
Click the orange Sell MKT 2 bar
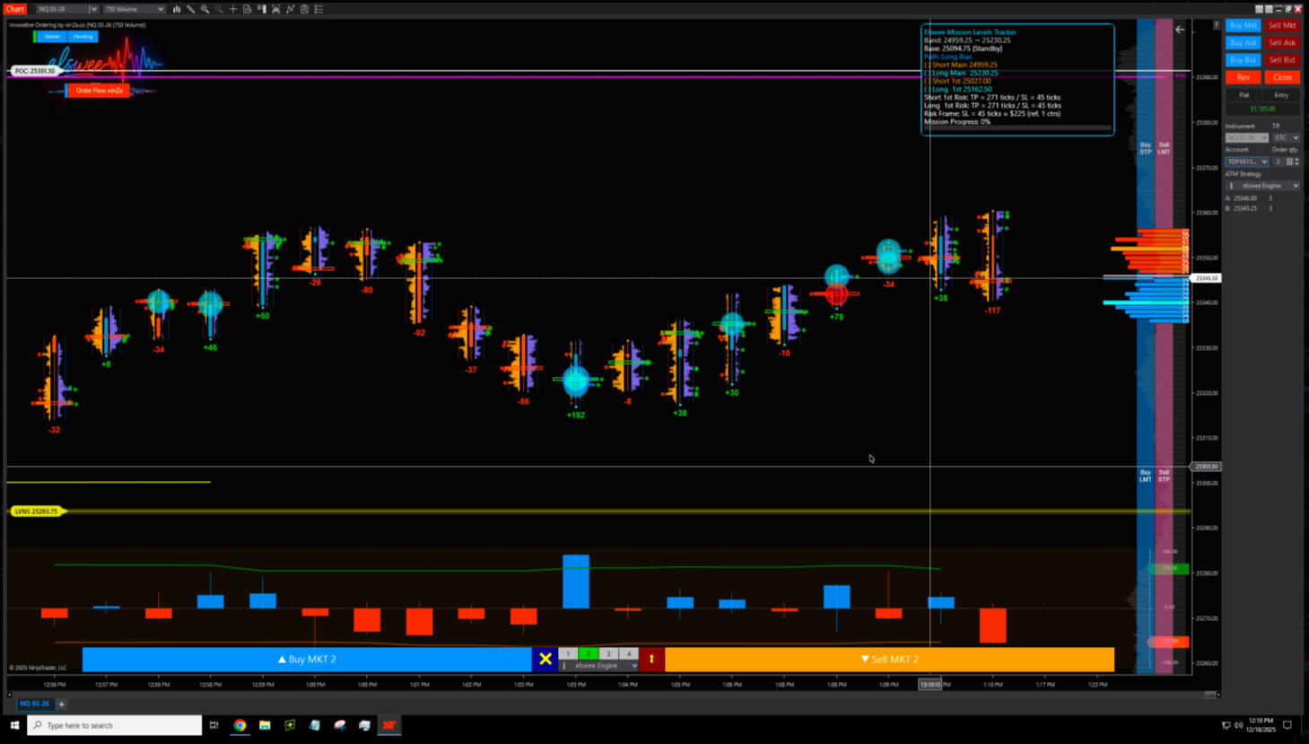pos(888,659)
